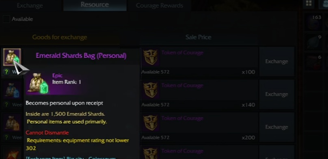Switch to the Resource tab

pyautogui.click(x=95, y=5)
